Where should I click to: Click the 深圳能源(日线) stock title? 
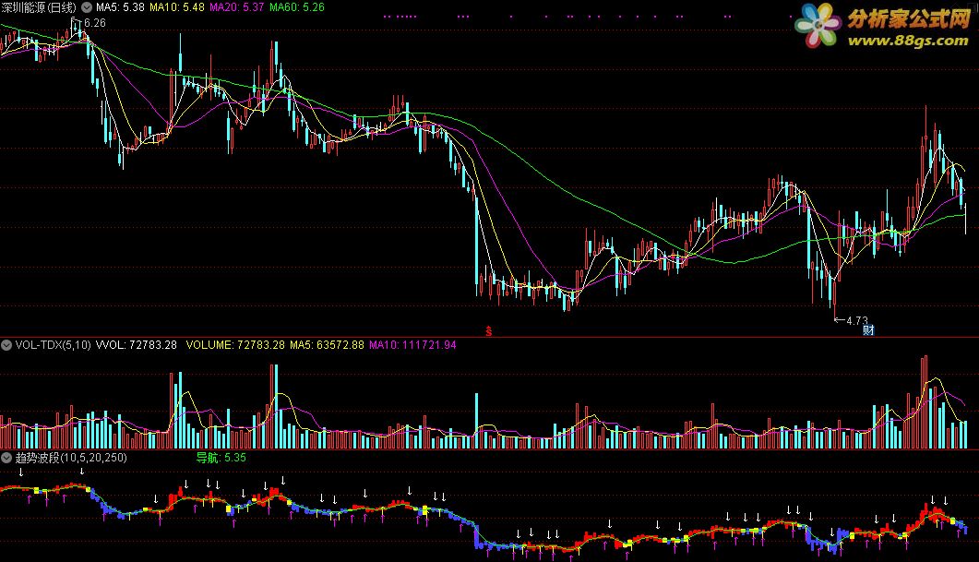tap(39, 7)
